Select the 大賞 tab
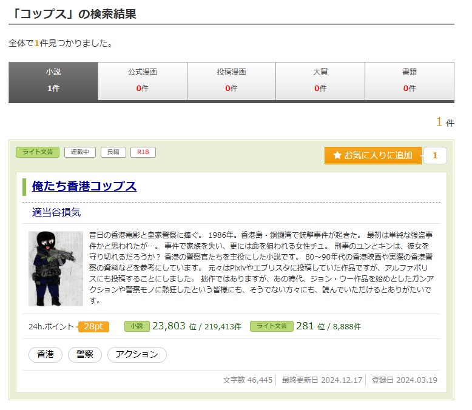Viewport: 472px width, 410px height. tap(320, 80)
